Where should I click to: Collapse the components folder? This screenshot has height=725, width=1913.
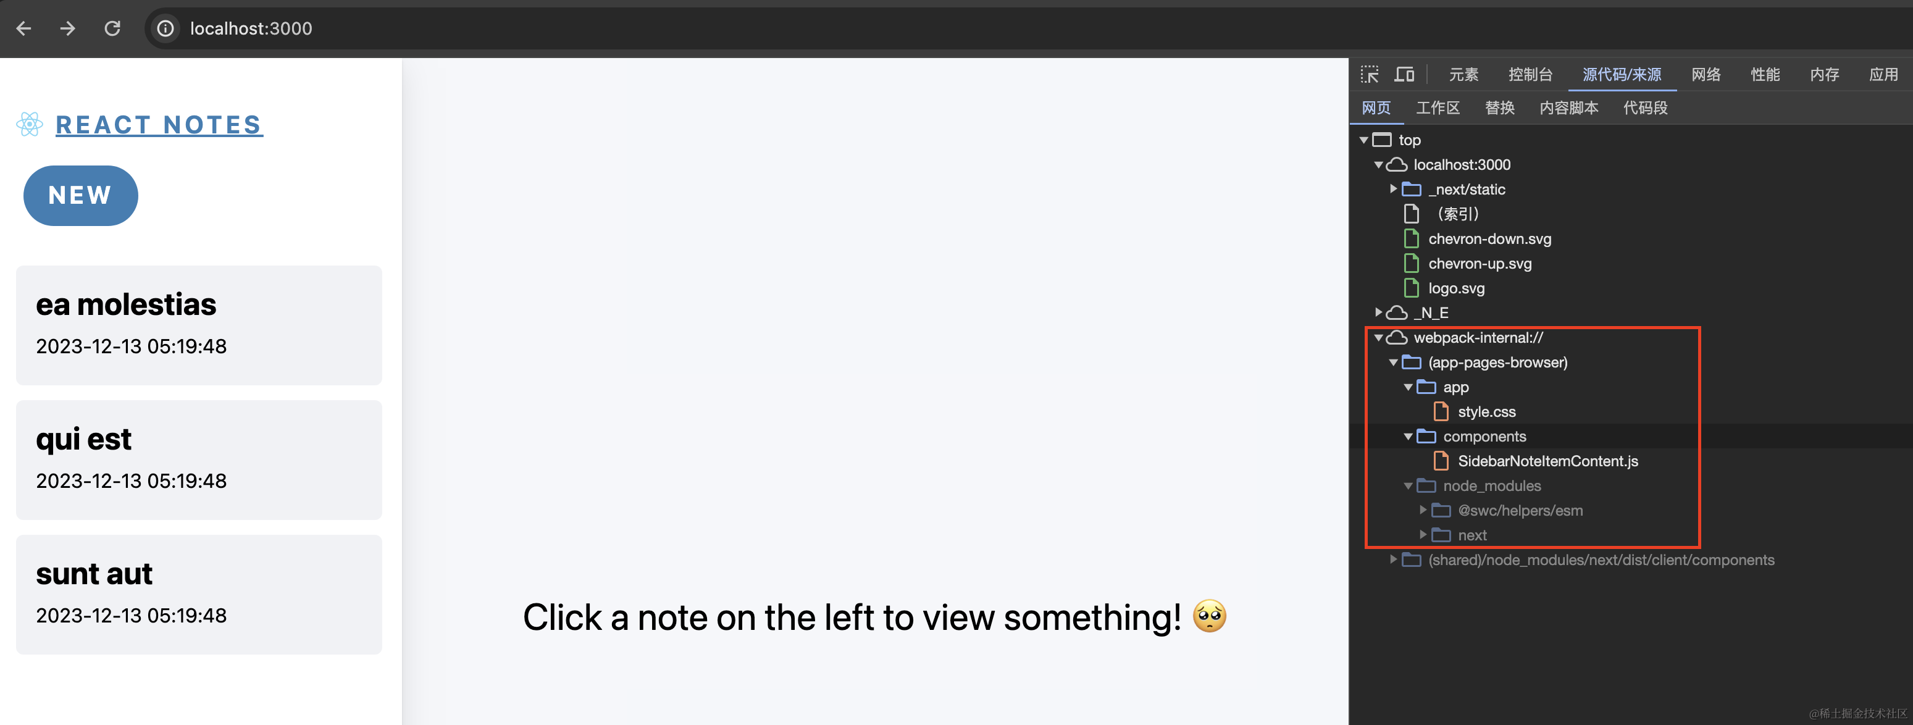point(1408,437)
